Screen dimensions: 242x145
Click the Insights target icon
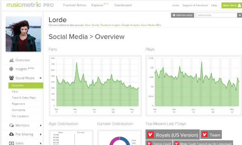(x=11, y=69)
